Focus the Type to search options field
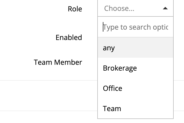Screen dimensions: 184x123 tap(135, 27)
